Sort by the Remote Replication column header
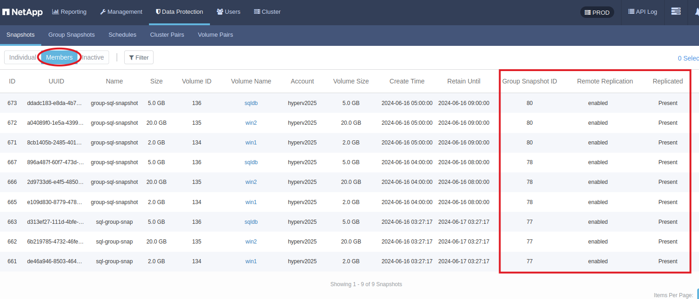This screenshot has height=299, width=699. pyautogui.click(x=605, y=81)
